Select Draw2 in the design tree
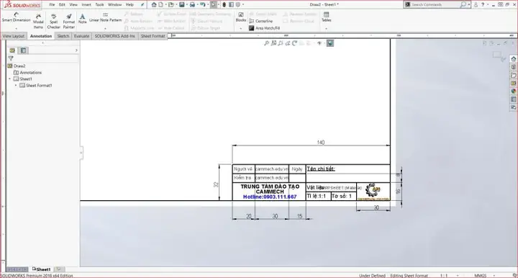The width and height of the screenshot is (518, 278). point(17,66)
